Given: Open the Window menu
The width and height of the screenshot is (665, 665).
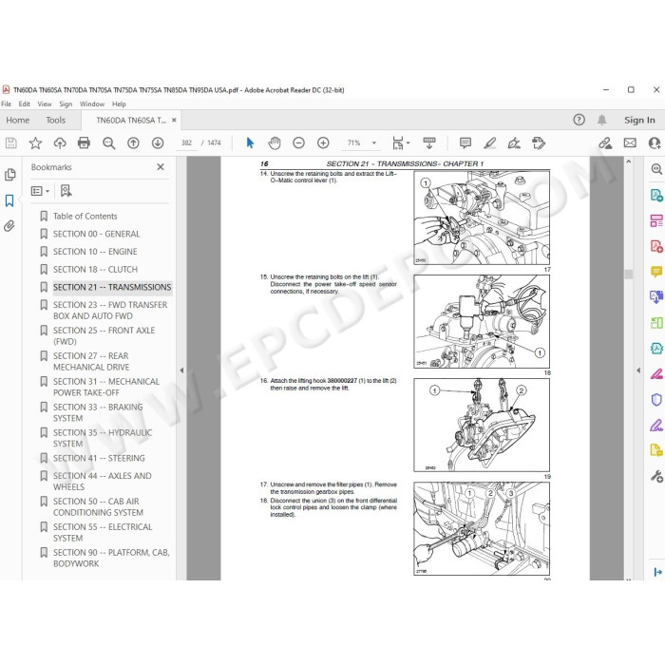Looking at the screenshot, I should click(x=92, y=104).
